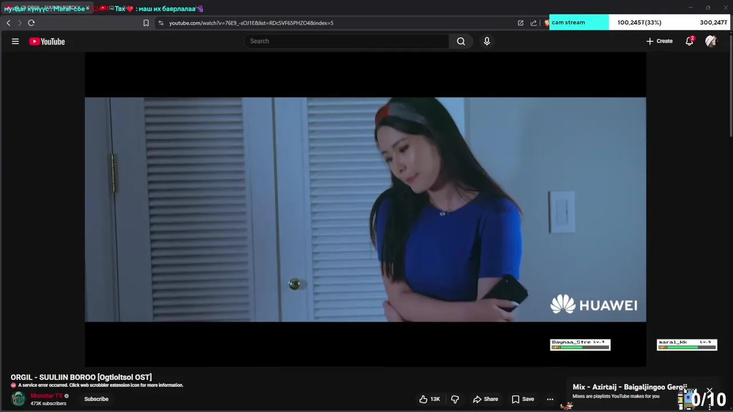Screen dimensions: 733x412
Task: Open Mix - Azirtaij playlist title
Action: point(630,387)
